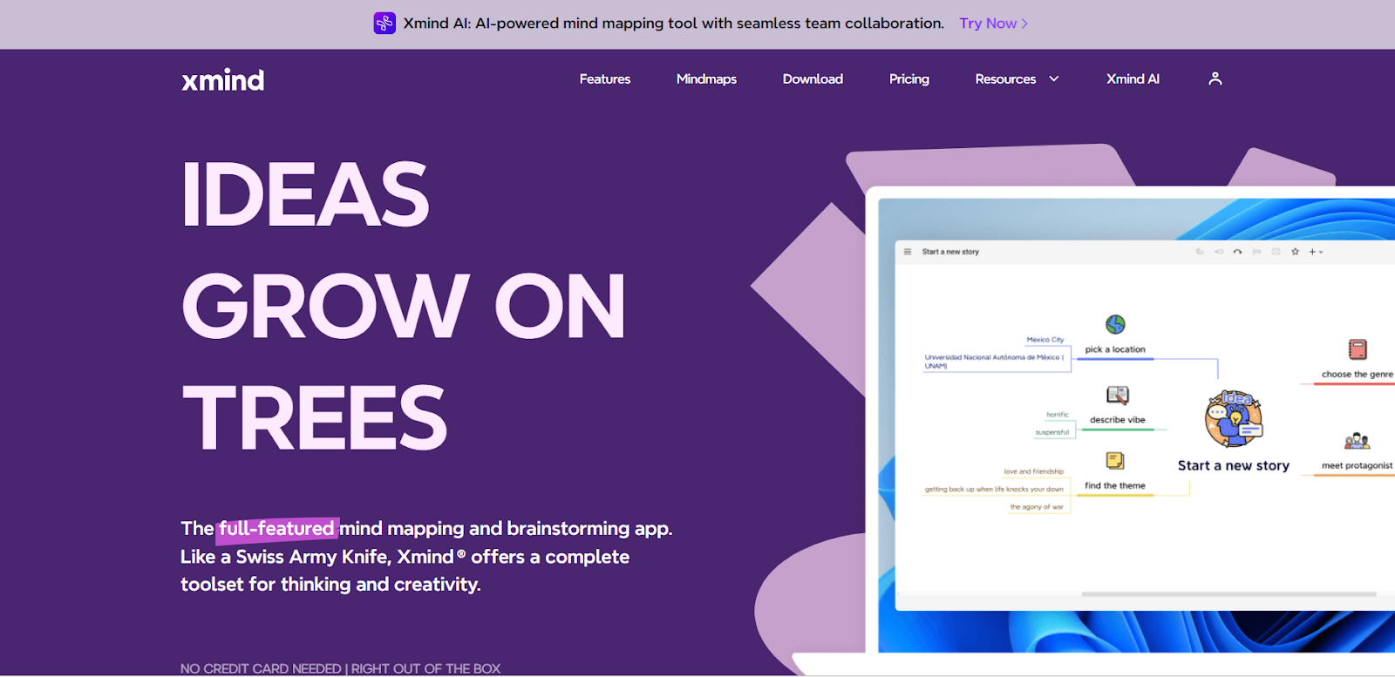Select the central 'Start a new story' topic
Screen dimensions: 1395x677
1234,466
